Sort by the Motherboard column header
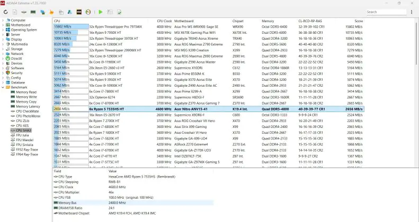 click(x=184, y=21)
